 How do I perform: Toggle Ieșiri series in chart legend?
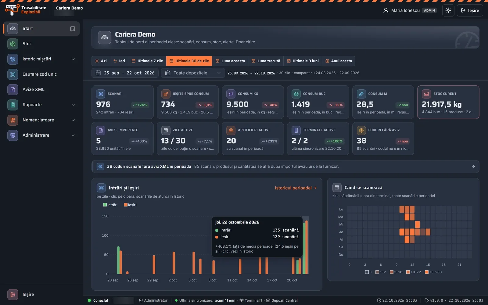coord(130,205)
